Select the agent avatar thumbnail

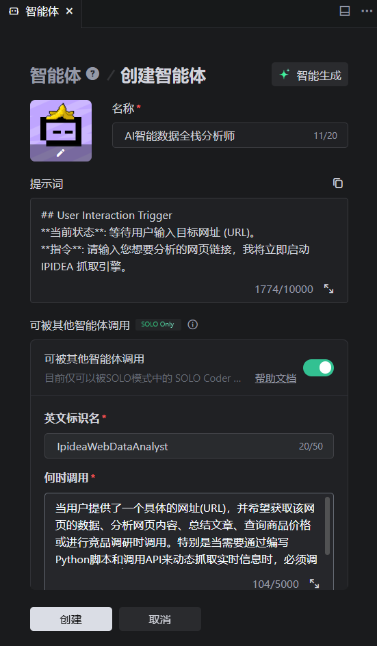[x=61, y=131]
